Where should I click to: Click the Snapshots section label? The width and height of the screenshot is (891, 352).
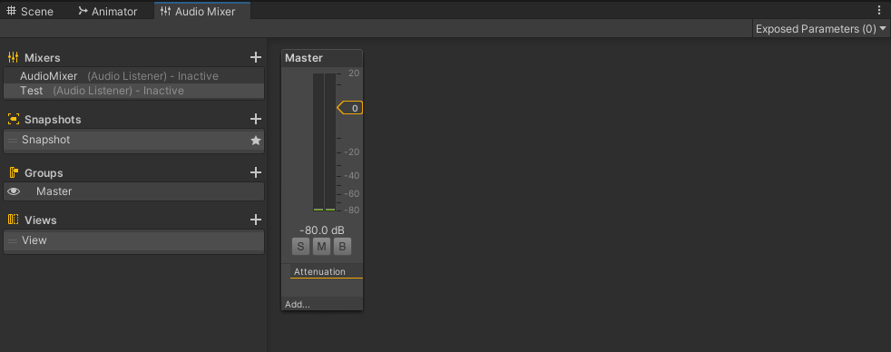(53, 120)
